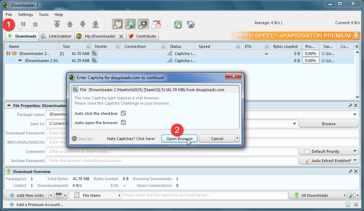
Task: Toggle auto reconnect in the toolbar
Action: (131, 24)
